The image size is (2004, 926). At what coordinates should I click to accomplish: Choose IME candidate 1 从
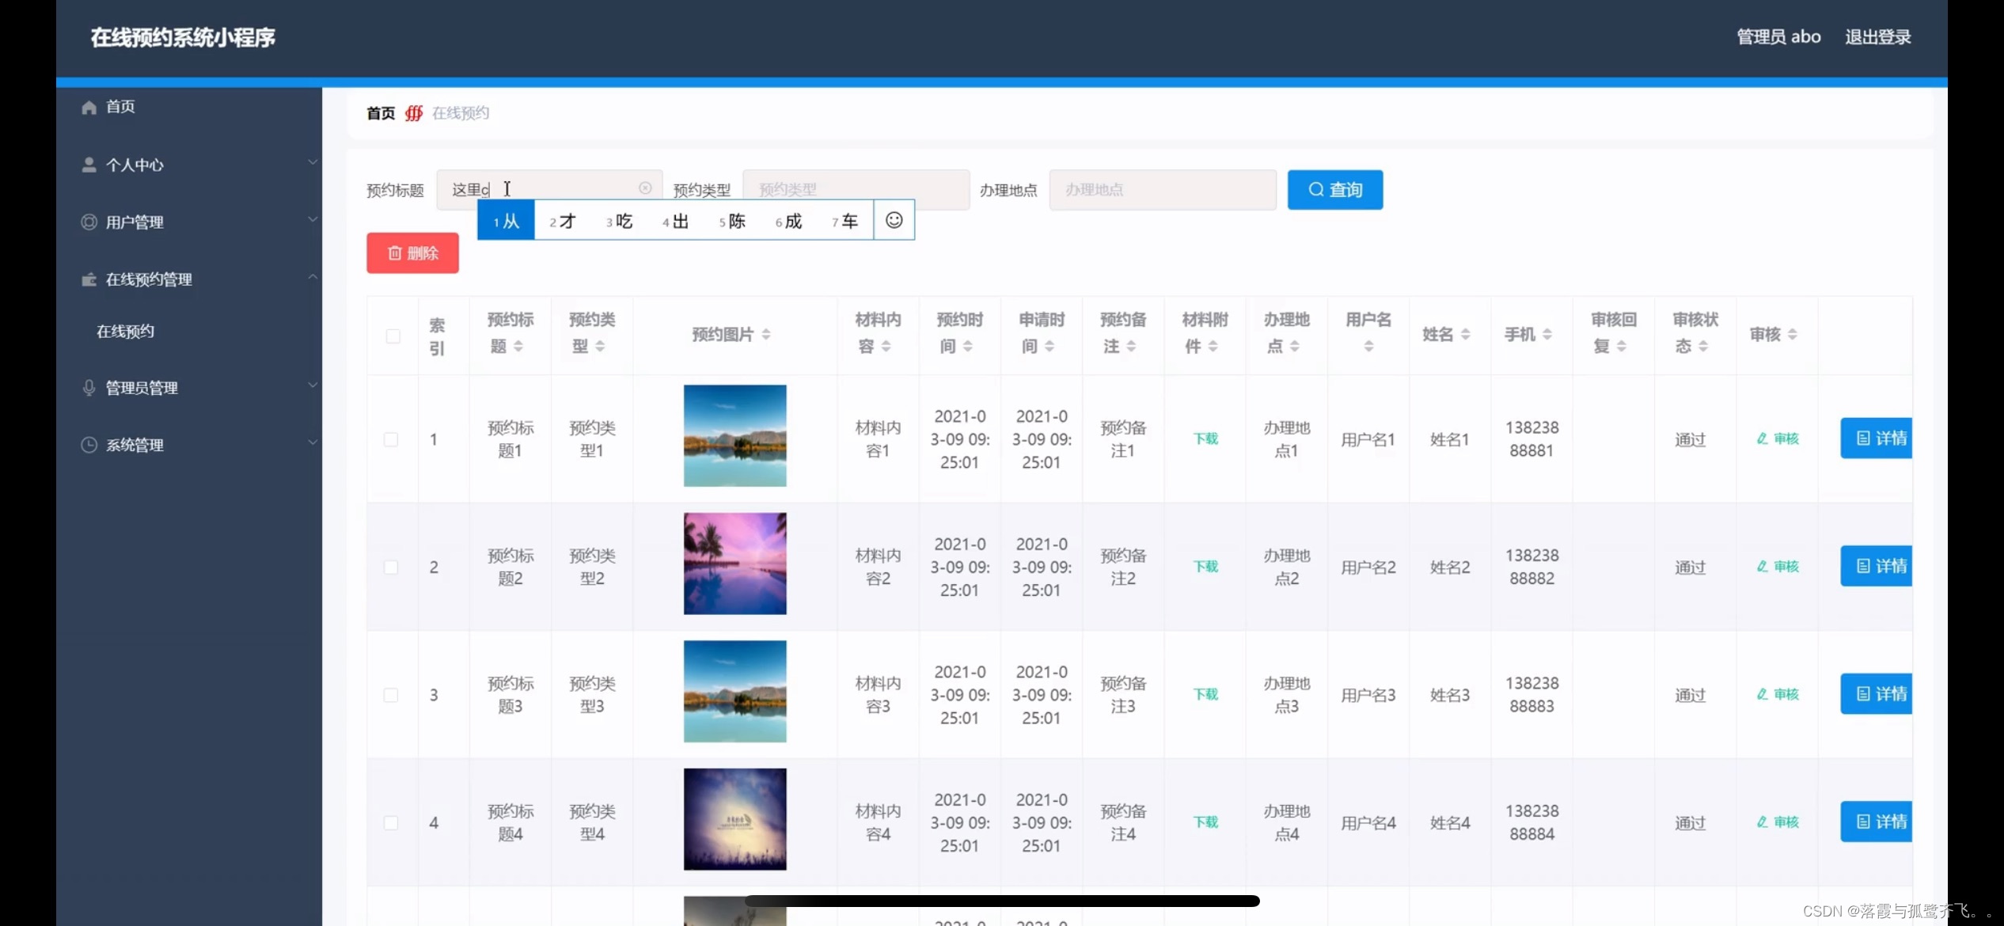coord(506,221)
